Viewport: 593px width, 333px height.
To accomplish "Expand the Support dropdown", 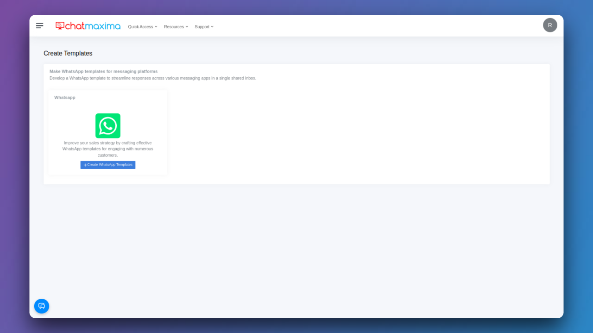I will [x=204, y=27].
